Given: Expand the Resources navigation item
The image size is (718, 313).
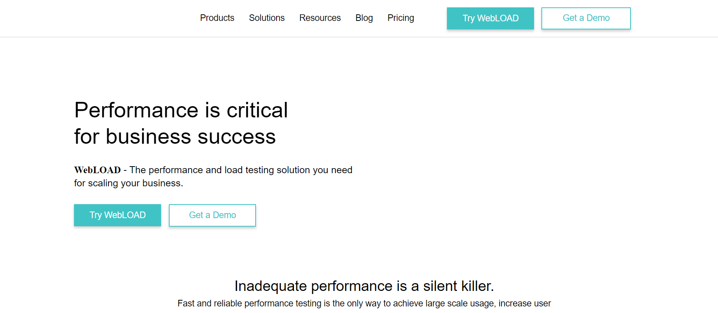Looking at the screenshot, I should click(x=320, y=18).
